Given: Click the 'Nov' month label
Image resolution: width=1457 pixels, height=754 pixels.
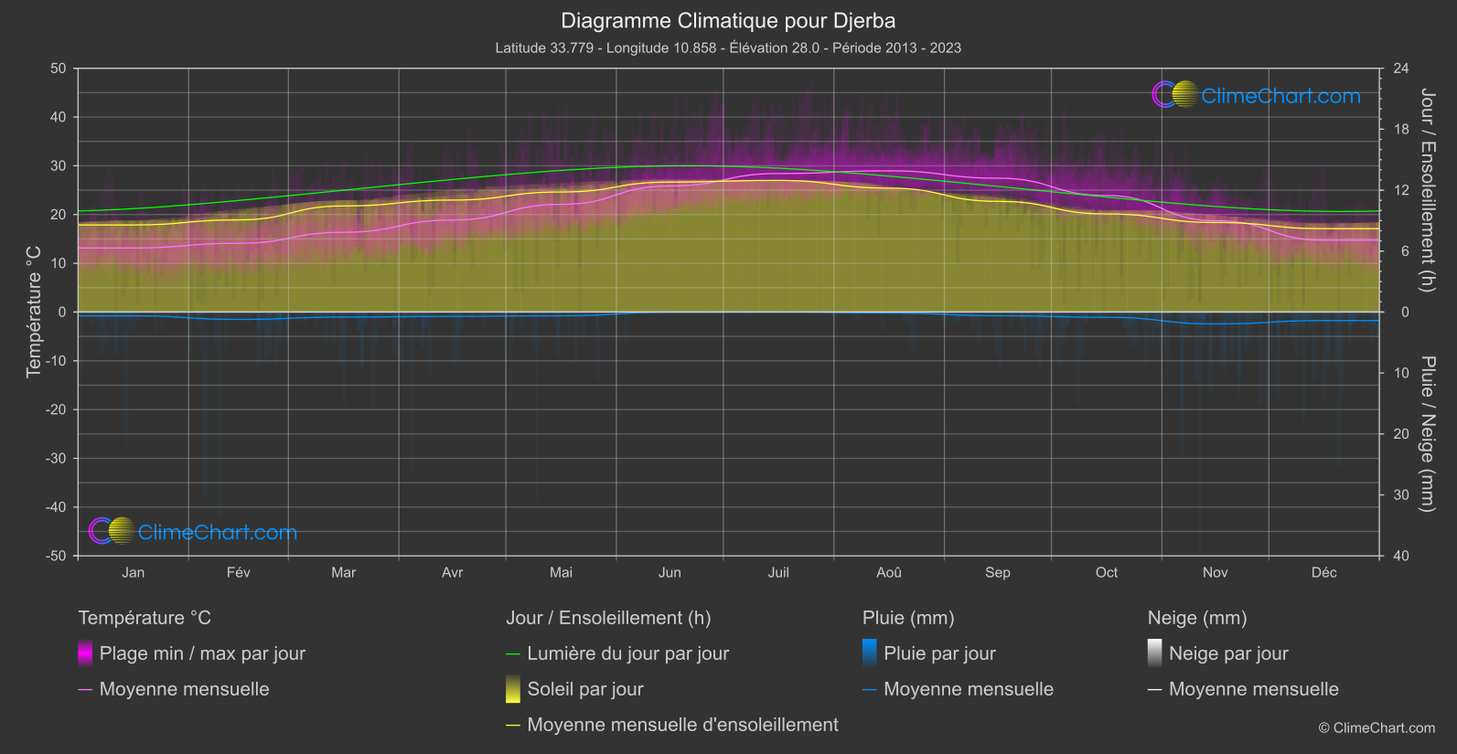Looking at the screenshot, I should pos(1216,572).
